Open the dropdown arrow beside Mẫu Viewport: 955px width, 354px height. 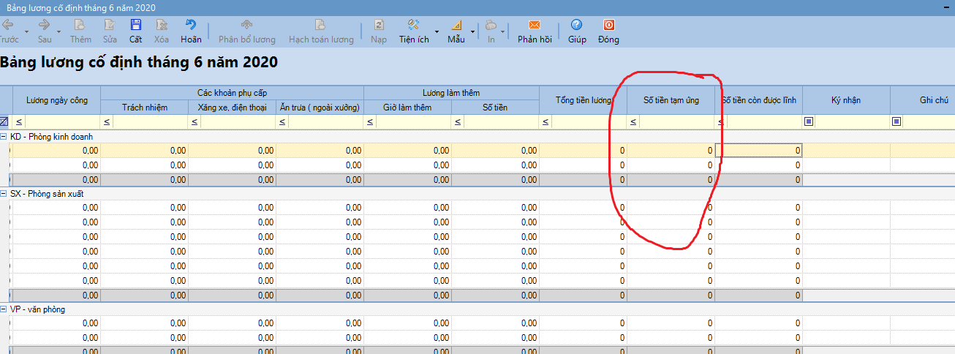[x=472, y=32]
